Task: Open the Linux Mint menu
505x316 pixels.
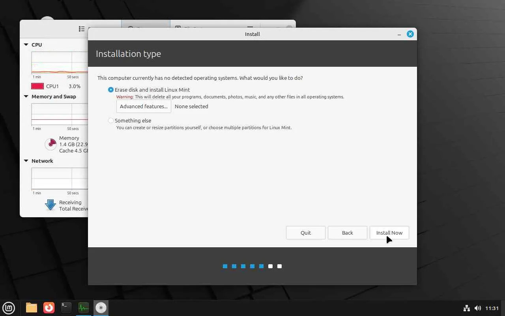Action: [x=9, y=308]
